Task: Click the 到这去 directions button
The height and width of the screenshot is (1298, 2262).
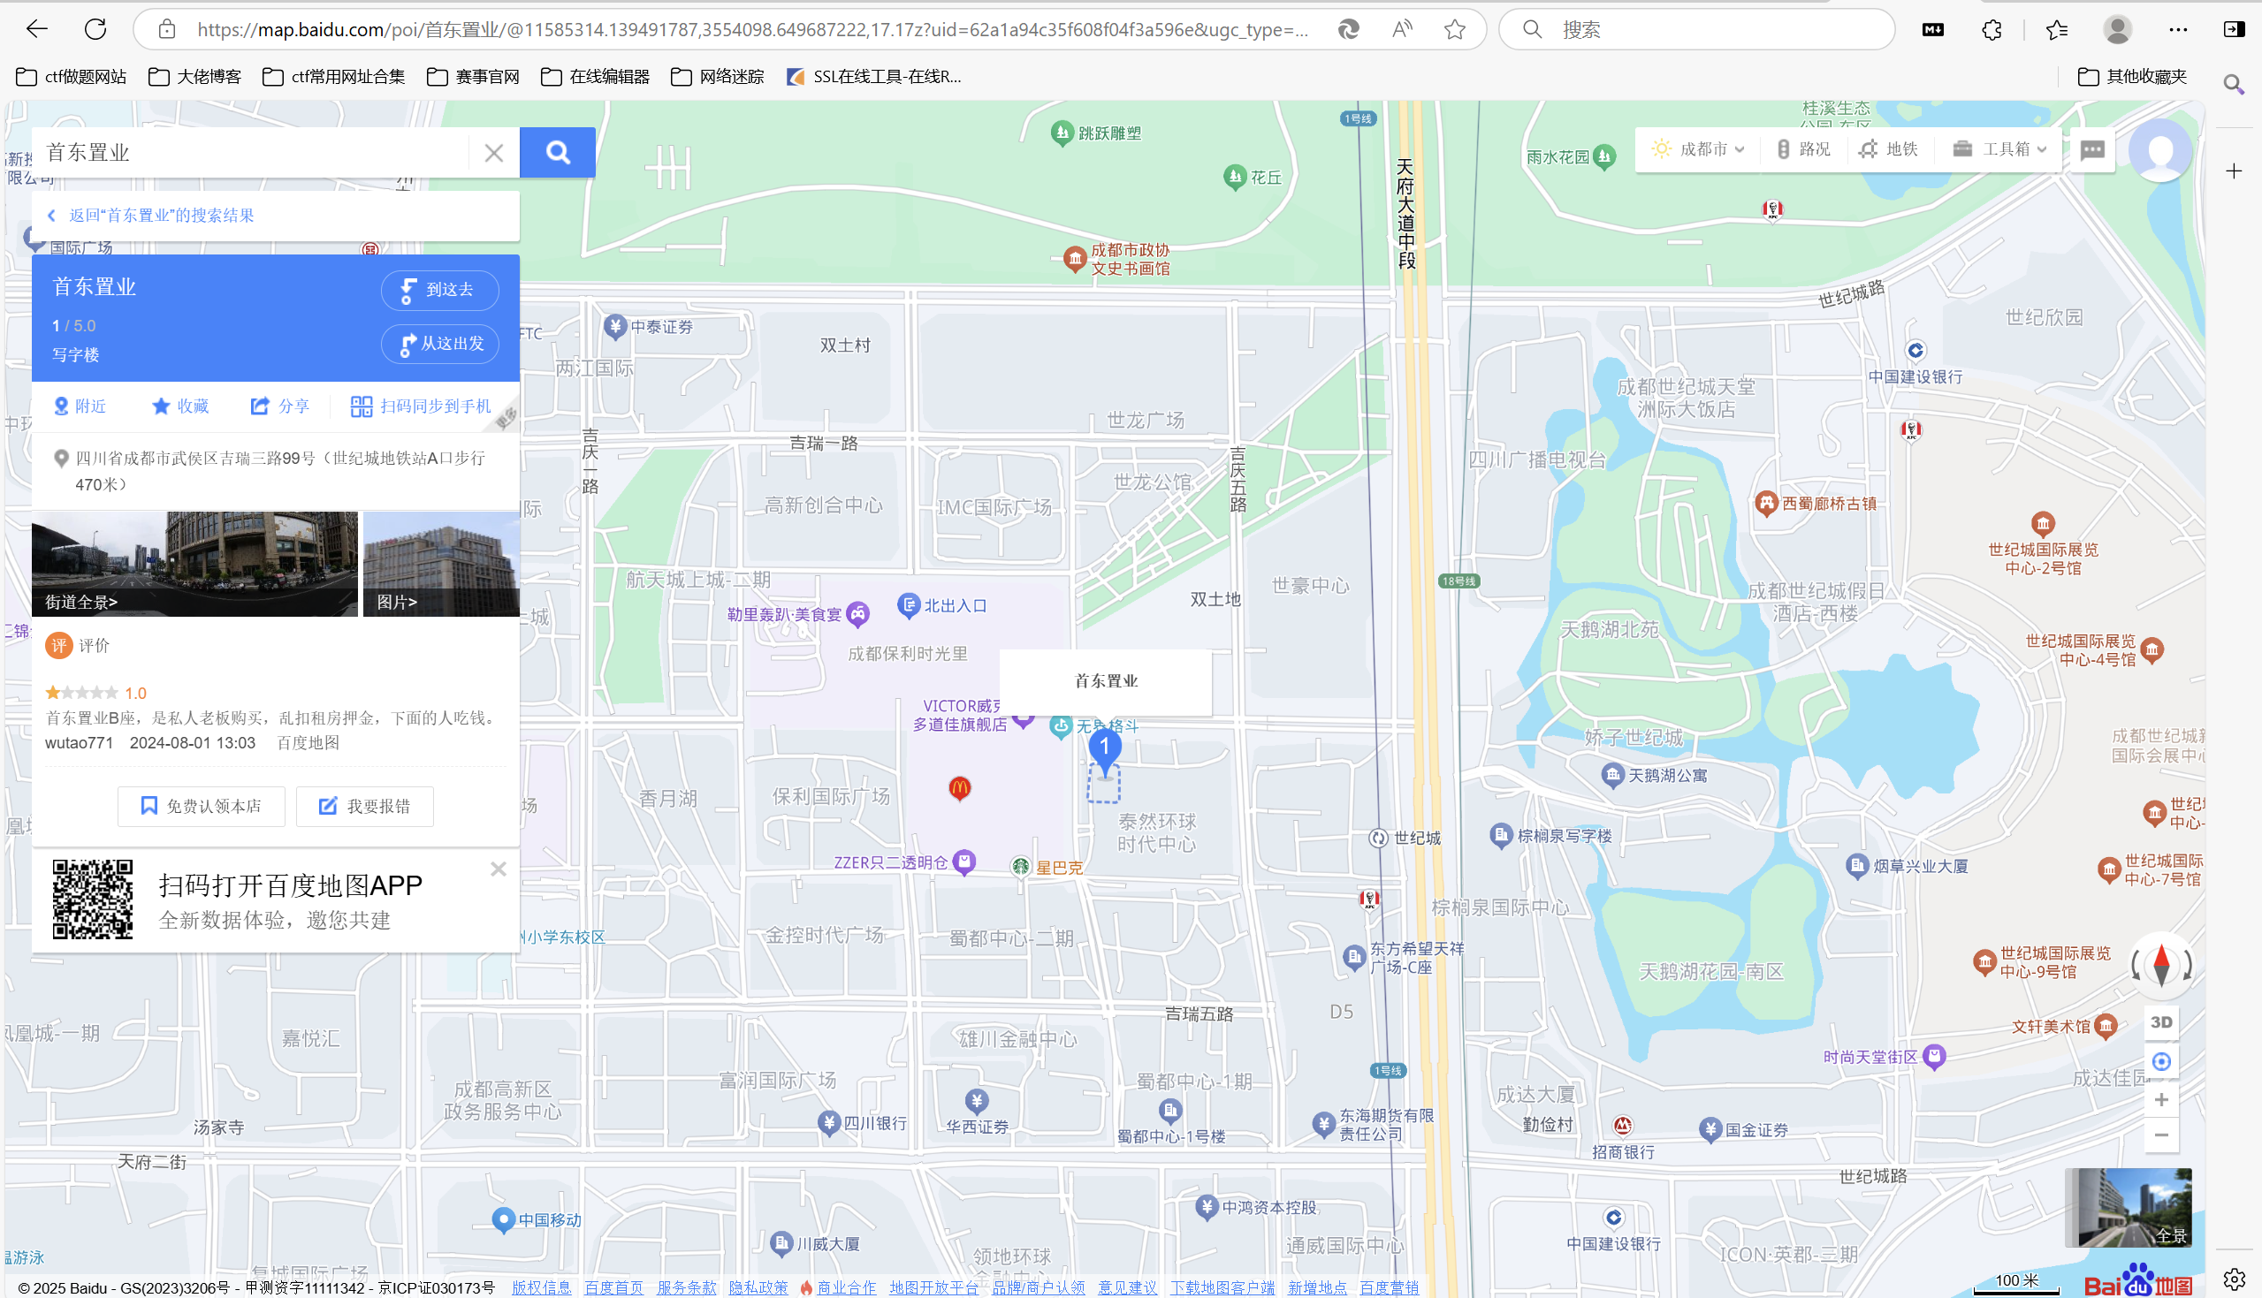Action: click(439, 290)
